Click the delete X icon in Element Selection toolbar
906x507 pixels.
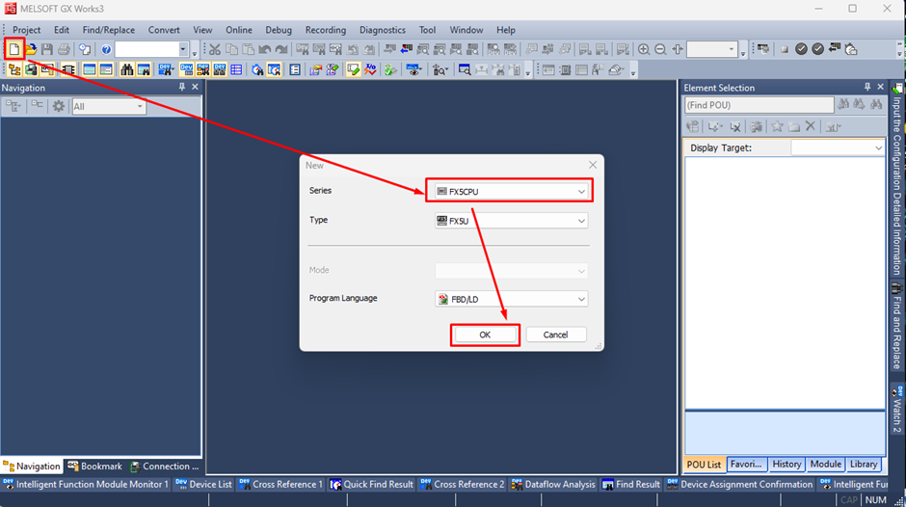(810, 126)
